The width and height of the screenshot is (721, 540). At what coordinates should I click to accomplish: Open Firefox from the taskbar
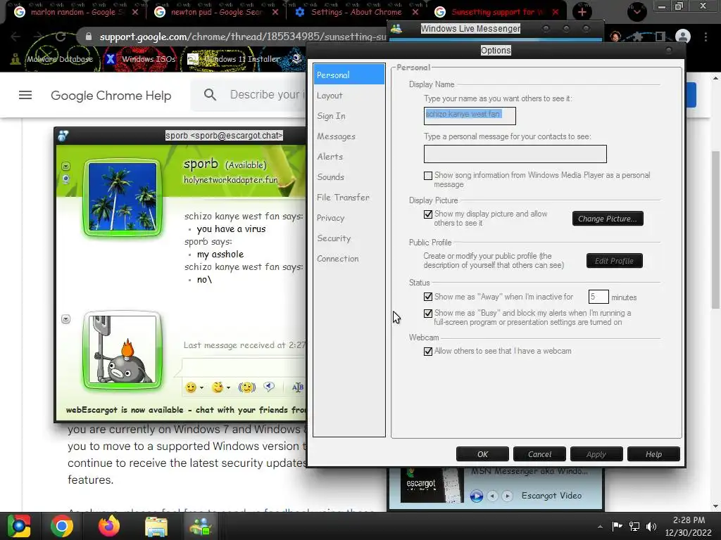click(109, 526)
